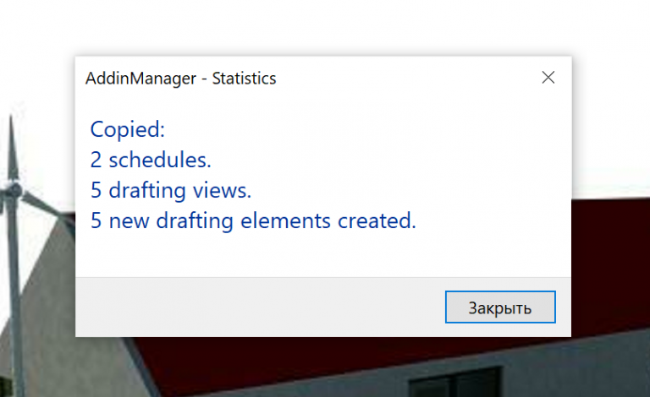Click "5 new drafting elements created." text
The width and height of the screenshot is (650, 397).
click(x=253, y=220)
